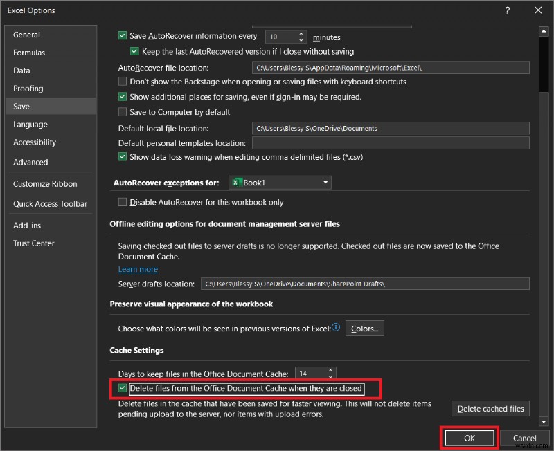This screenshot has width=554, height=451.
Task: Decrease cache days with down arrow
Action: tap(331, 376)
